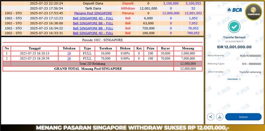Click the 'Transfer sekarang' value
265x131 pixels.
[x=250, y=72]
